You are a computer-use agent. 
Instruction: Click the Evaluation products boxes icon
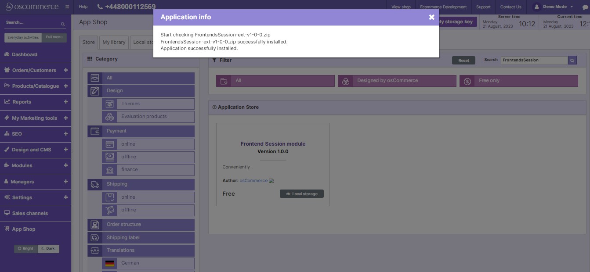pos(109,117)
